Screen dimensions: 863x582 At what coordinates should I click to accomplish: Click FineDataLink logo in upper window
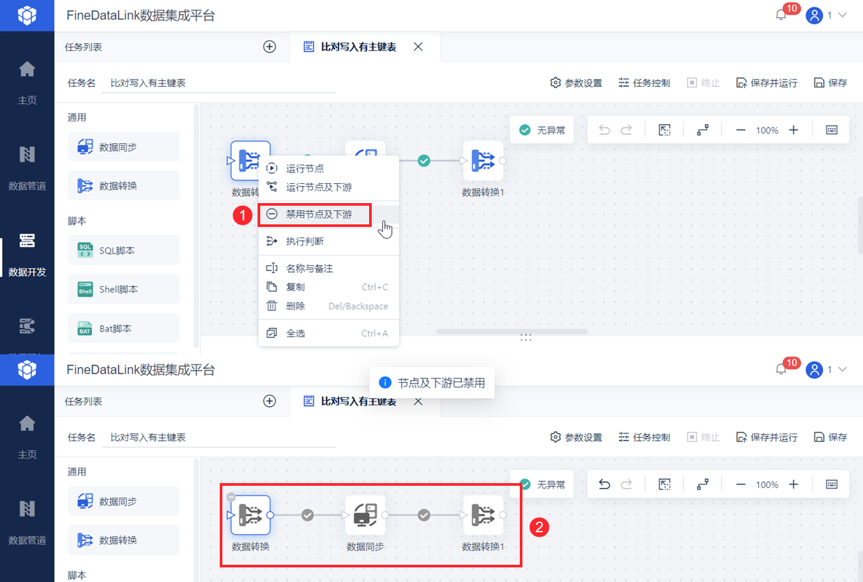tap(27, 15)
